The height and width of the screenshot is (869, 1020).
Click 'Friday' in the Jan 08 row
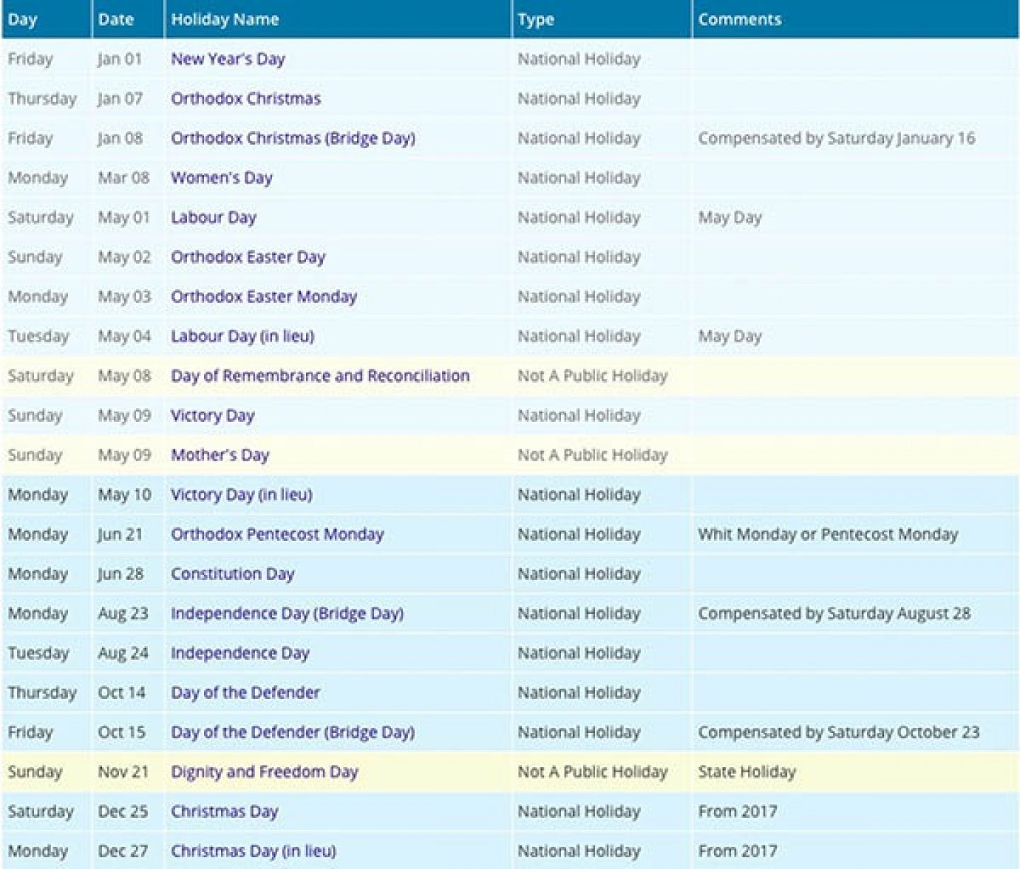click(30, 139)
